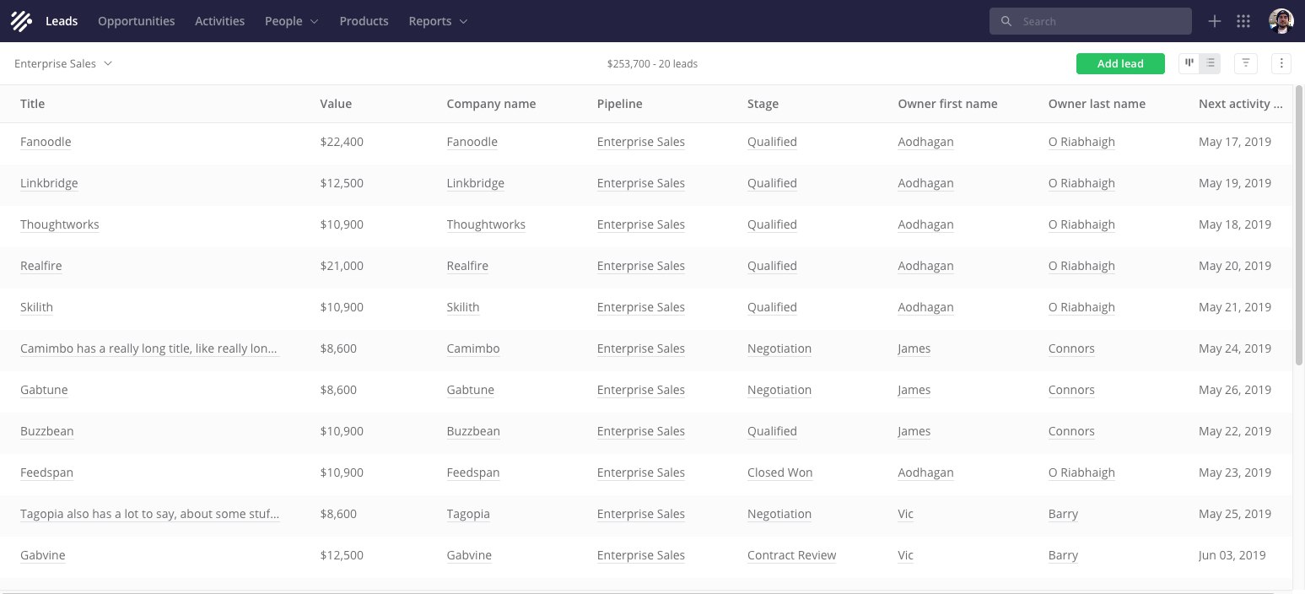Click the plus icon in the top bar
The width and height of the screenshot is (1305, 594).
point(1215,21)
